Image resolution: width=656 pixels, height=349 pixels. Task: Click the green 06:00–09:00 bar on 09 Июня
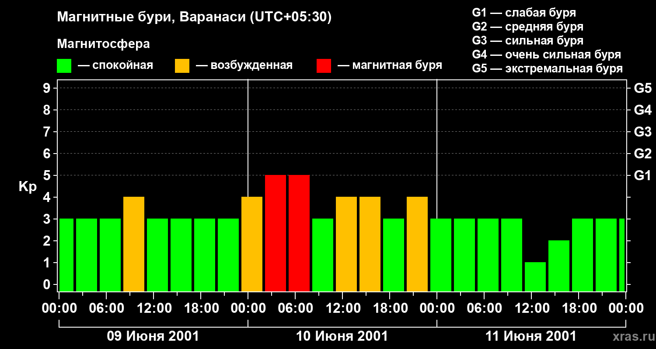[110, 255]
